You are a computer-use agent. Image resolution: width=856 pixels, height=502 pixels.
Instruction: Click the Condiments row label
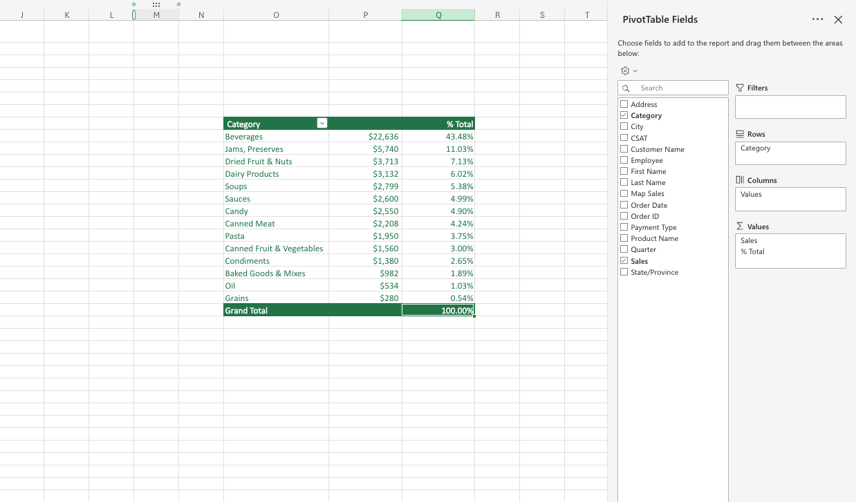276,261
